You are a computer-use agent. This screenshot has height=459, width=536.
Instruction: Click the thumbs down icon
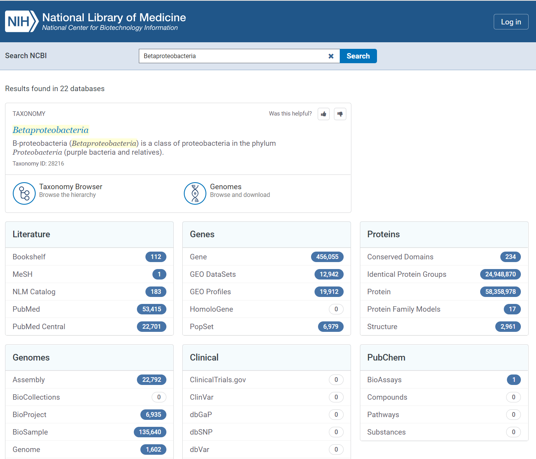point(340,114)
